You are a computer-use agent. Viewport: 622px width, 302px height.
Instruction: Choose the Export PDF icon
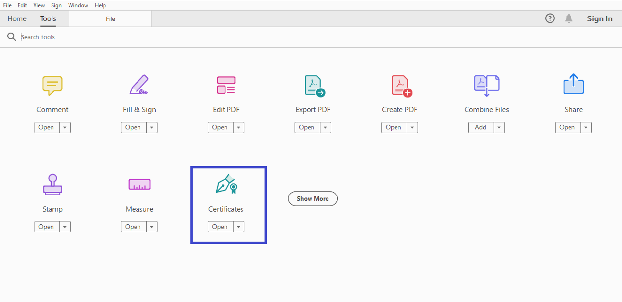pyautogui.click(x=314, y=86)
